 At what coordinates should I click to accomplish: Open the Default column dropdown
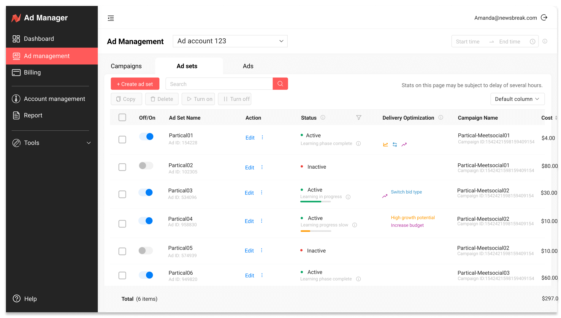(517, 99)
